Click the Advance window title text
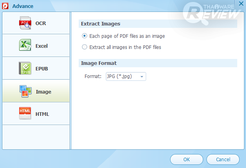Image resolution: width=246 pixels, height=168 pixels. point(23,6)
